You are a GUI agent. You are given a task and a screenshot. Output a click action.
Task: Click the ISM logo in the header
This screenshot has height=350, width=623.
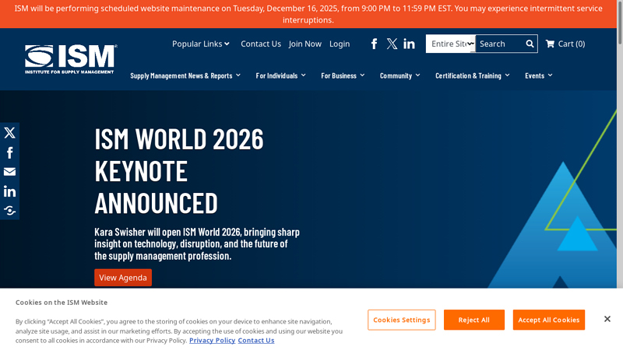[71, 59]
